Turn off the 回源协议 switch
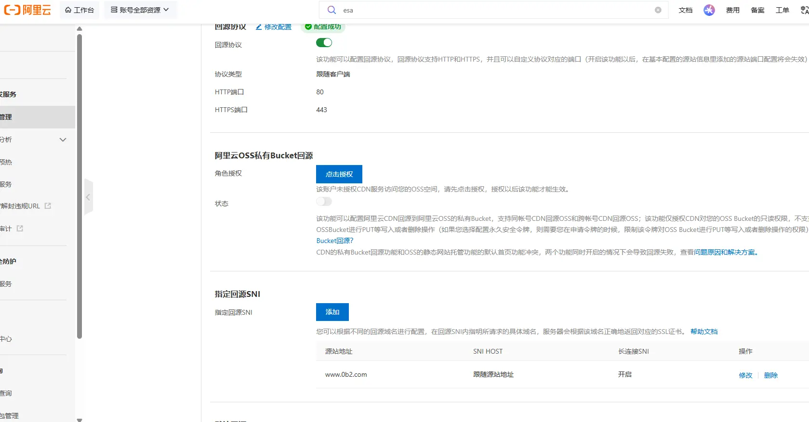Viewport: 809px width, 422px height. [x=324, y=43]
